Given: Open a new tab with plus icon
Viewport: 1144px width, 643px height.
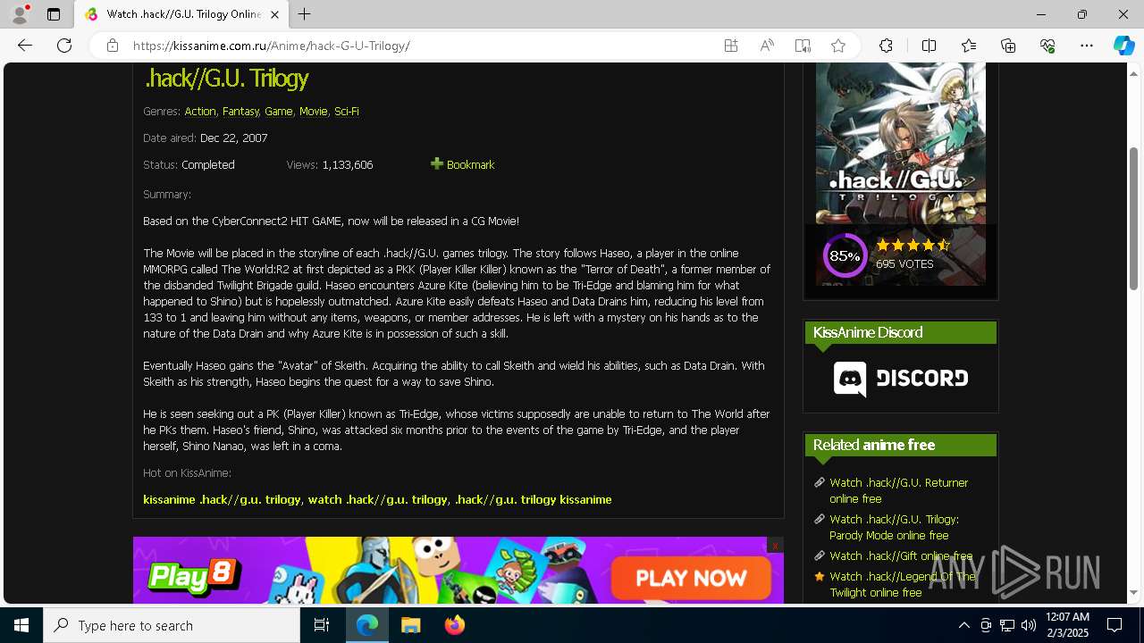Looking at the screenshot, I should coord(305,14).
